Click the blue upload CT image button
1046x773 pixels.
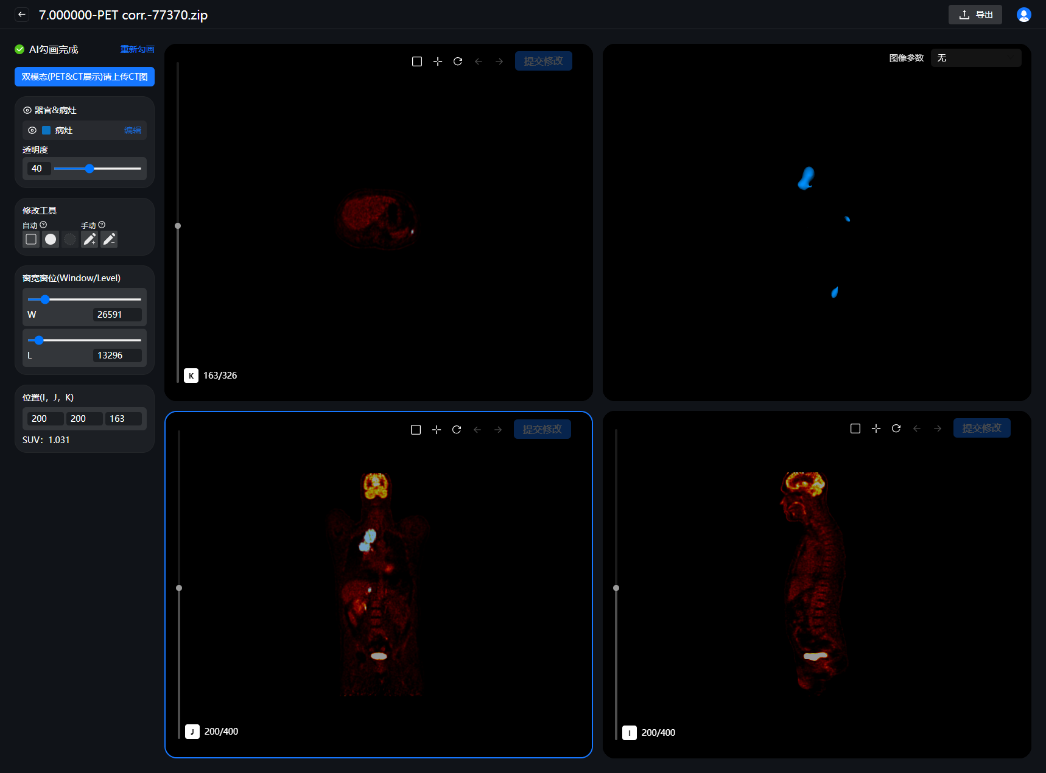click(85, 77)
